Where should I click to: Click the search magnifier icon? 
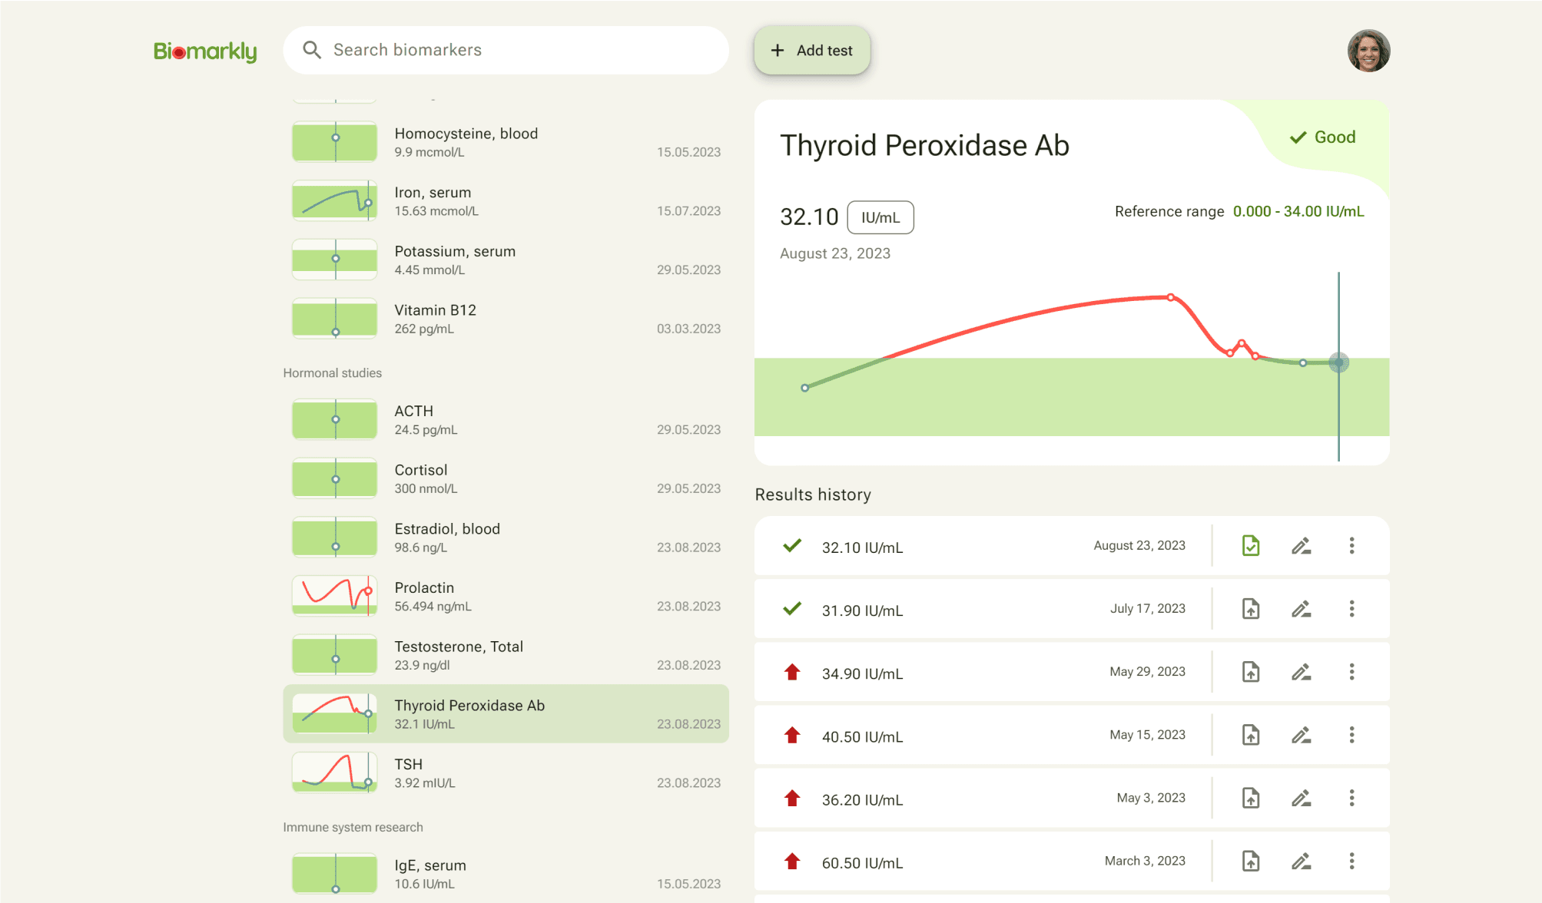point(312,50)
